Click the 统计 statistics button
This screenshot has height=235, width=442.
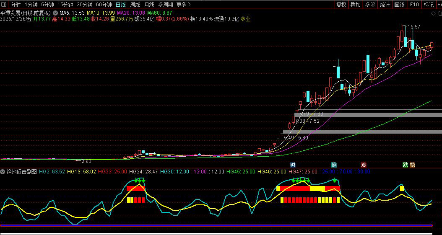(384, 5)
